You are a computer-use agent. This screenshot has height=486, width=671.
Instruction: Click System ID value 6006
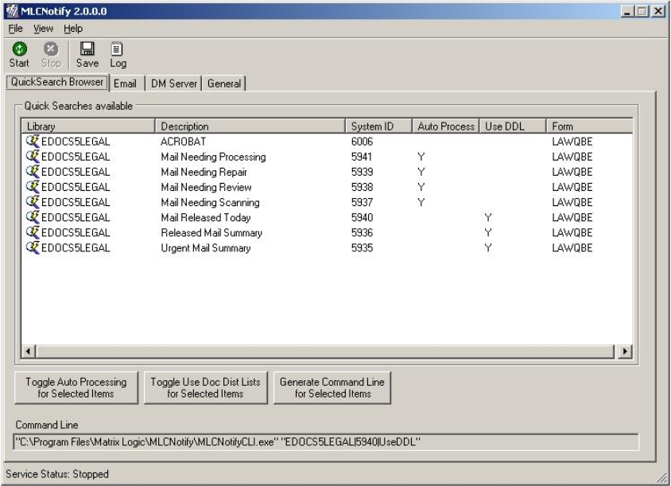362,142
